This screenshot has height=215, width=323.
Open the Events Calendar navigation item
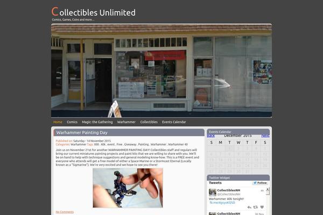coord(174,122)
